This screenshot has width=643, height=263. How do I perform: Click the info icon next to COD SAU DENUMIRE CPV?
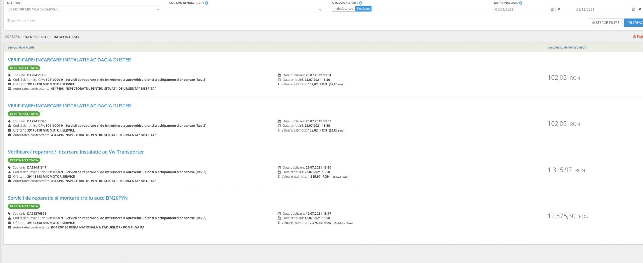coord(207,3)
